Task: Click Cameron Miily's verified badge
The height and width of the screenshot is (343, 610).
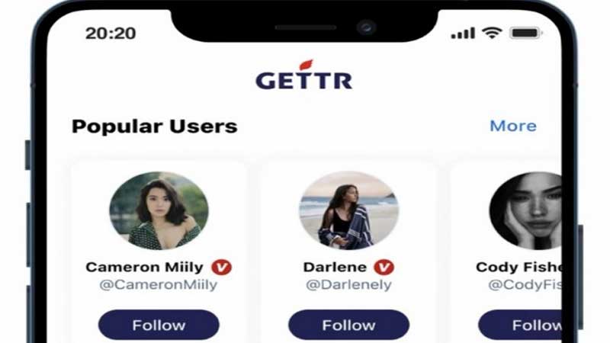Action: [x=221, y=268]
